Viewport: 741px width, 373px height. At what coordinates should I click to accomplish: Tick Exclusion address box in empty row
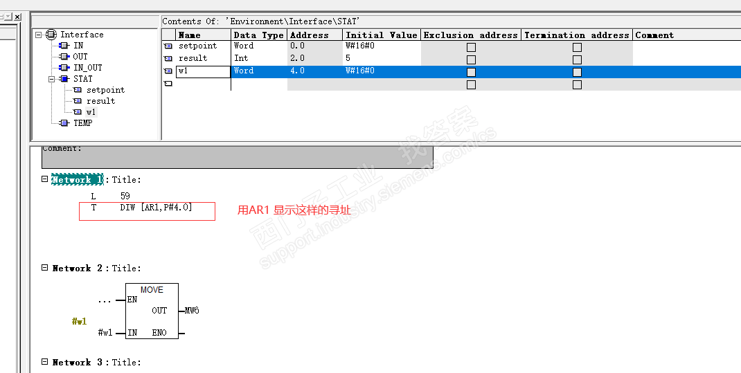click(x=471, y=84)
